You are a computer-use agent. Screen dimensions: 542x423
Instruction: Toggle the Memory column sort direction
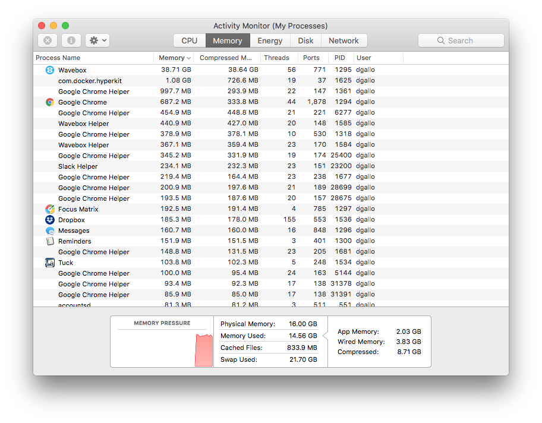(x=173, y=58)
